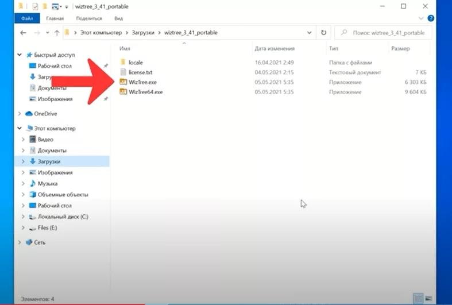Open Объемные объекты in navigation pane

(63, 195)
